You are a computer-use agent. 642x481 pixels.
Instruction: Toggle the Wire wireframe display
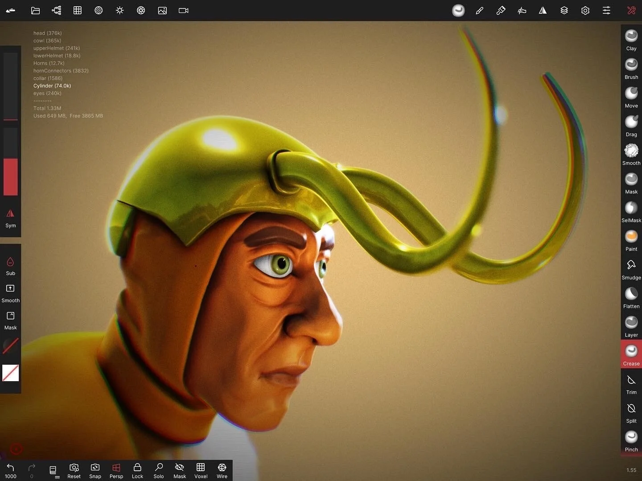222,470
